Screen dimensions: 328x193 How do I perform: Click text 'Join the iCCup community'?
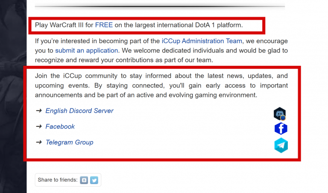coord(76,76)
